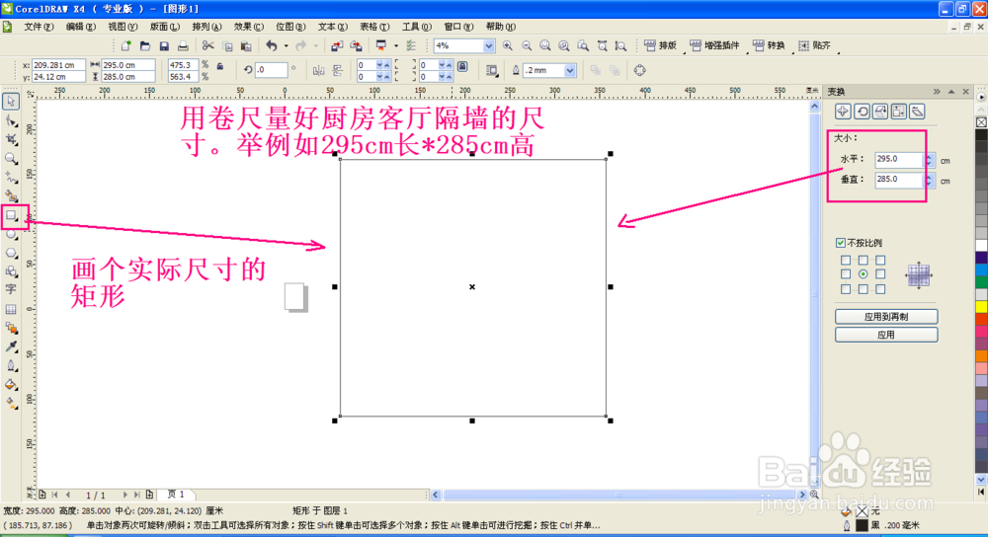The width and height of the screenshot is (988, 537).
Task: Click the Print icon
Action: tap(183, 45)
